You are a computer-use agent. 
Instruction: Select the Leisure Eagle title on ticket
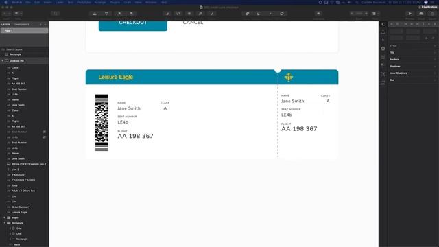[115, 77]
